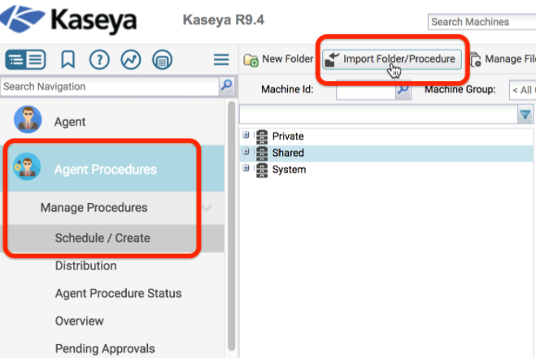This screenshot has height=358, width=536.
Task: Click Import Folder/Procedure button
Action: point(392,59)
